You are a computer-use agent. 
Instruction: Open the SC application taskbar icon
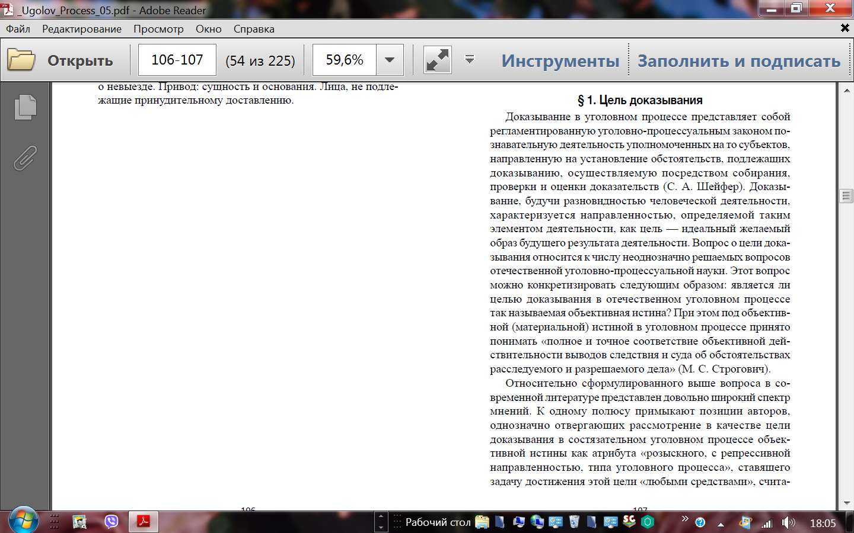pyautogui.click(x=629, y=521)
